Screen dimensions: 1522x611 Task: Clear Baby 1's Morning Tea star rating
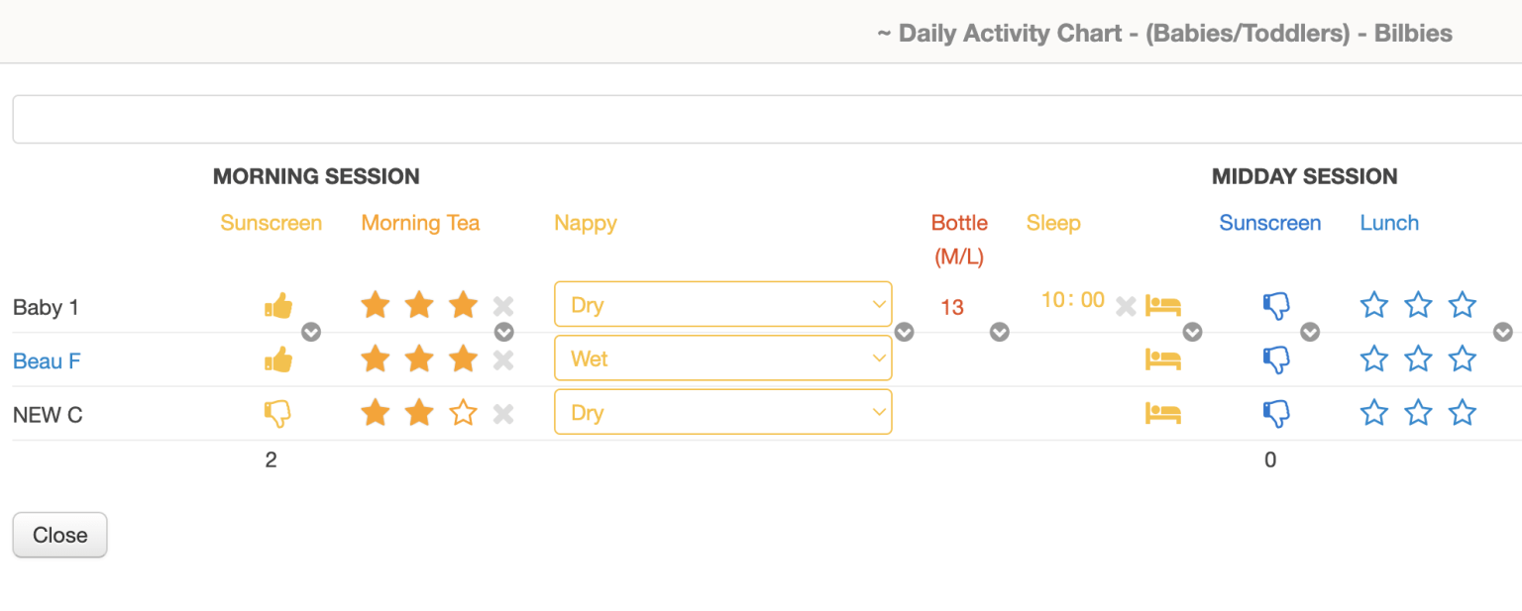pos(503,306)
